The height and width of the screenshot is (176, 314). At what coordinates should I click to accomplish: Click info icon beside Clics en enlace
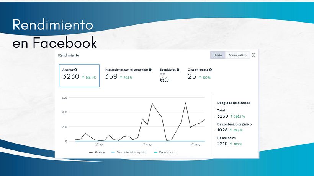point(211,69)
